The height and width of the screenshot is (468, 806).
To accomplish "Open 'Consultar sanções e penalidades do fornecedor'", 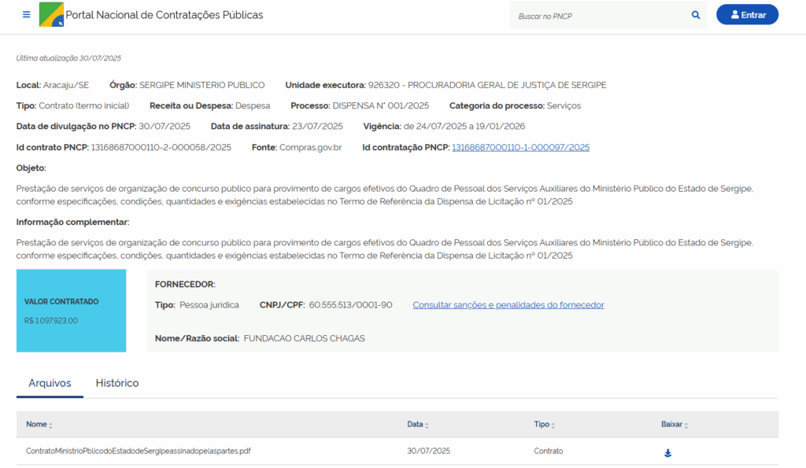I will click(x=508, y=305).
